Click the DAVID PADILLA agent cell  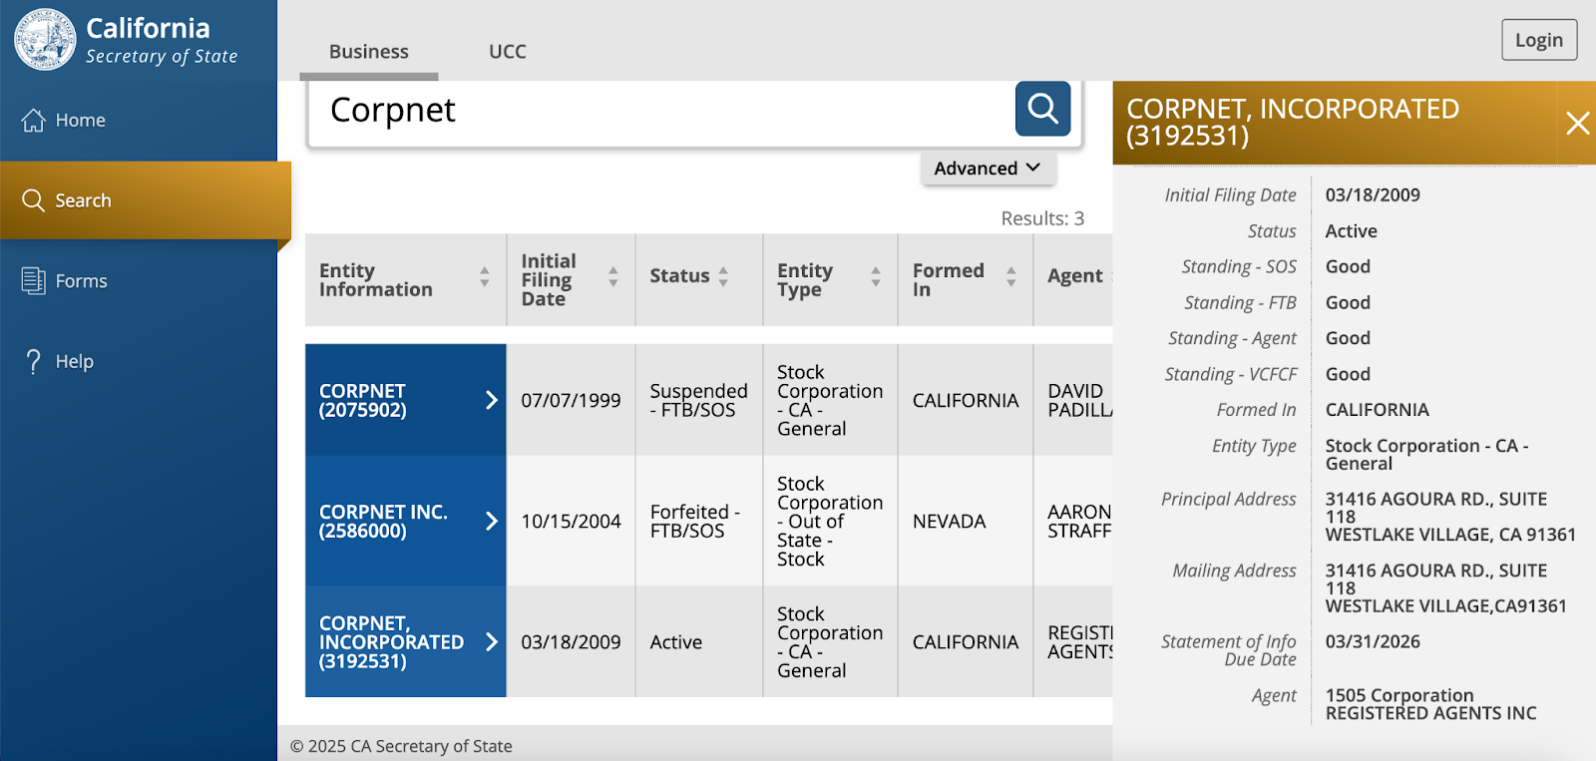pyautogui.click(x=1073, y=400)
